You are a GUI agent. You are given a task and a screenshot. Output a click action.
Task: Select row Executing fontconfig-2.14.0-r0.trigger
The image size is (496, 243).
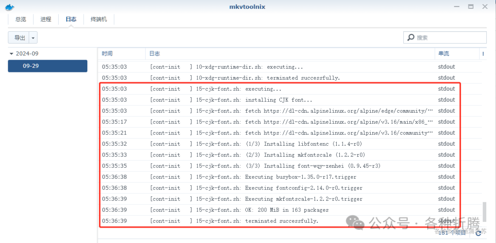(290, 188)
